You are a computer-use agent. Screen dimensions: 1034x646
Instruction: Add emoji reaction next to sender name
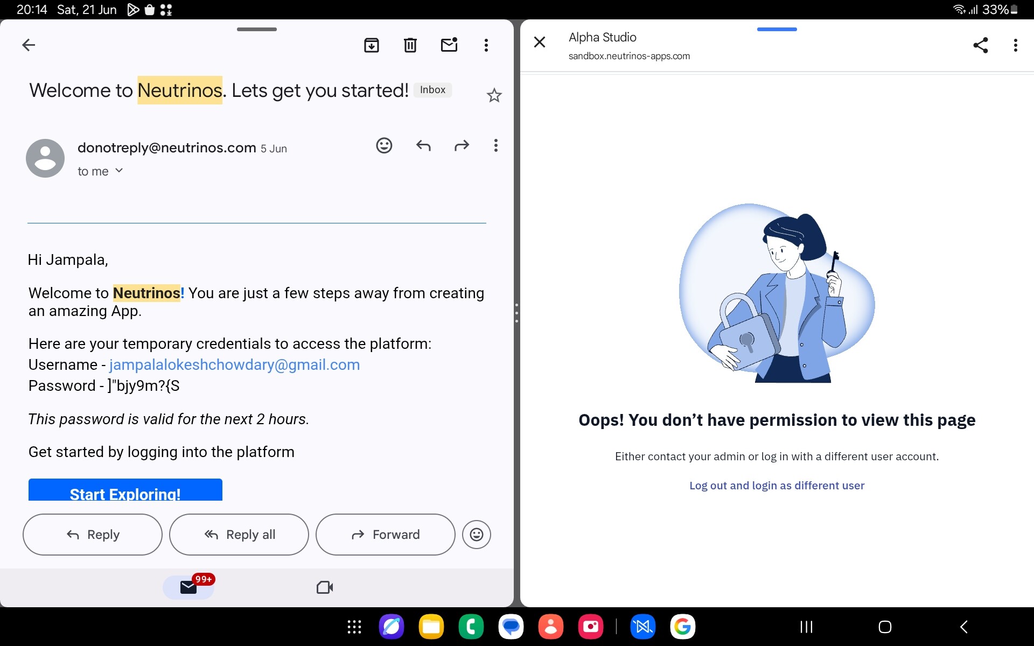click(384, 145)
